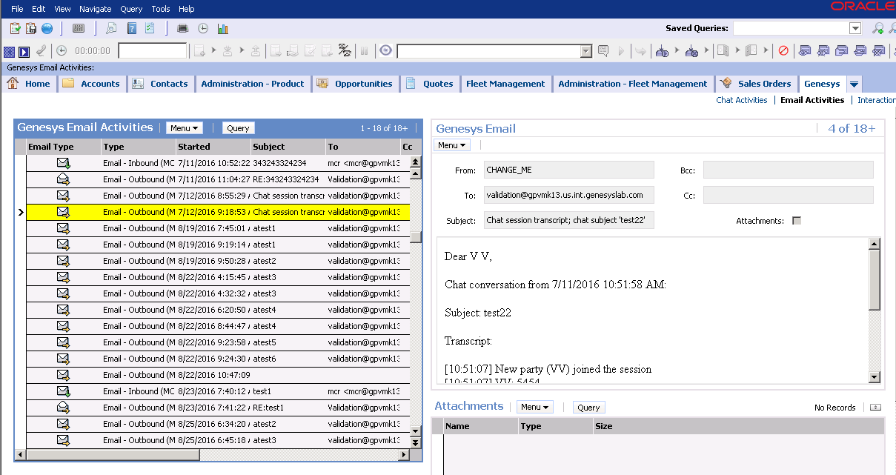Expand the Attachments panel Menu dropdown
896x475 pixels.
pos(534,407)
